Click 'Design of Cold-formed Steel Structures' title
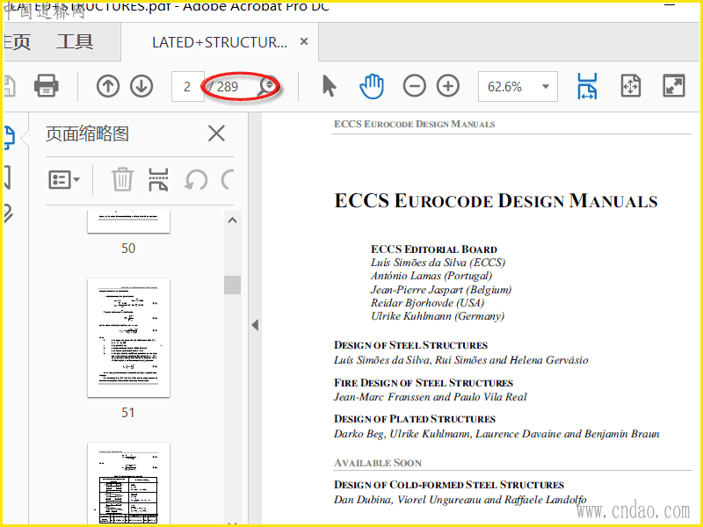 click(449, 485)
